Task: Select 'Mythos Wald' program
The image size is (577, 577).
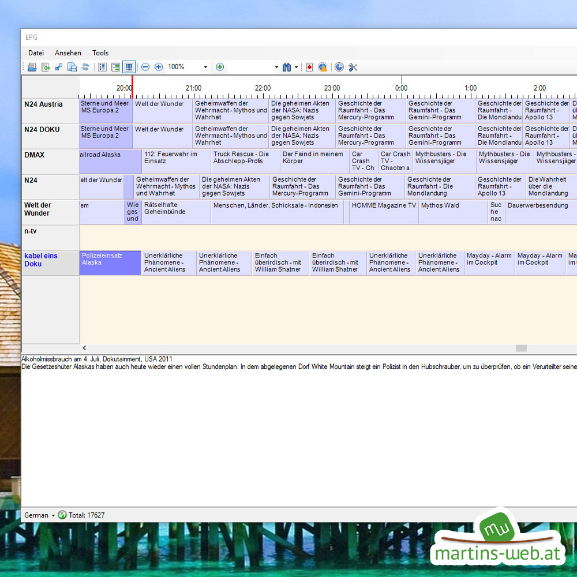Action: click(x=454, y=212)
